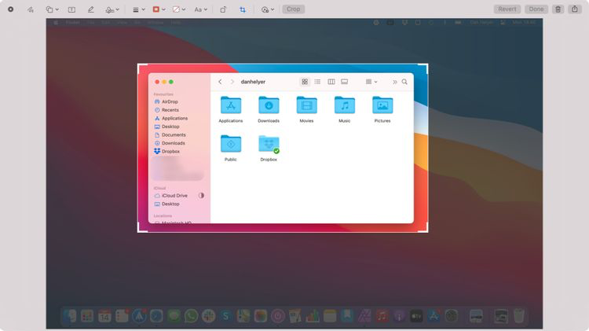Click the bottom-right crop corner handle
The height and width of the screenshot is (331, 589).
point(428,230)
